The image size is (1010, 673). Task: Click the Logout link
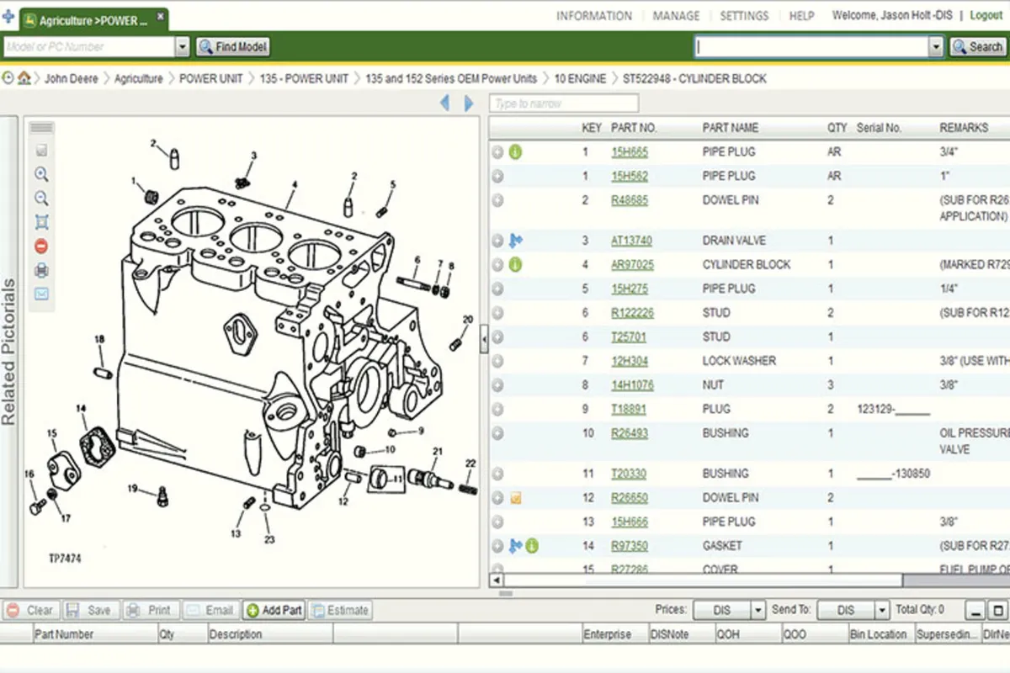(x=986, y=15)
